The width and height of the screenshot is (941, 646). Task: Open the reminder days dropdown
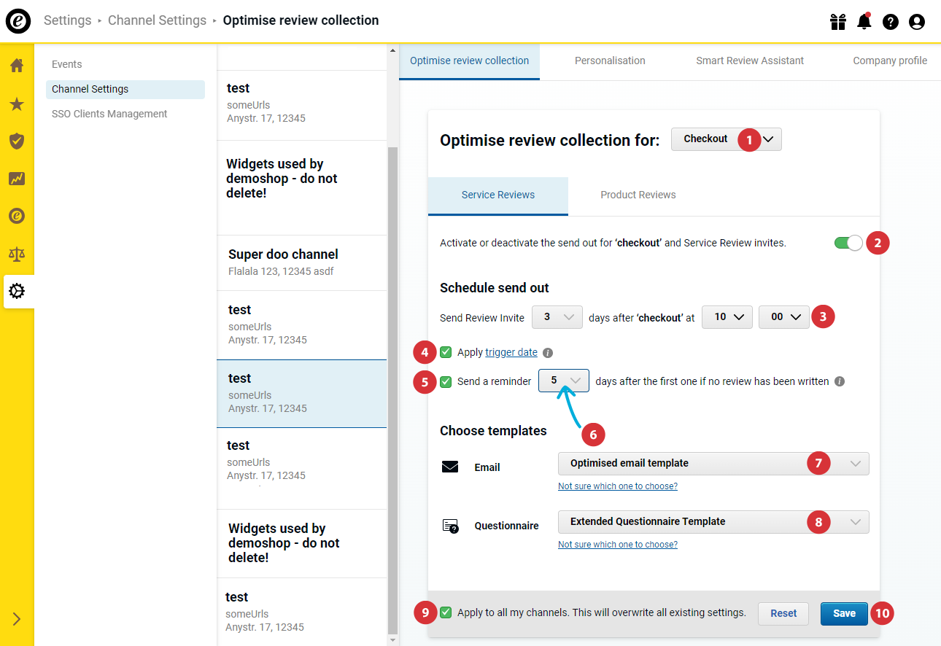[x=564, y=381]
